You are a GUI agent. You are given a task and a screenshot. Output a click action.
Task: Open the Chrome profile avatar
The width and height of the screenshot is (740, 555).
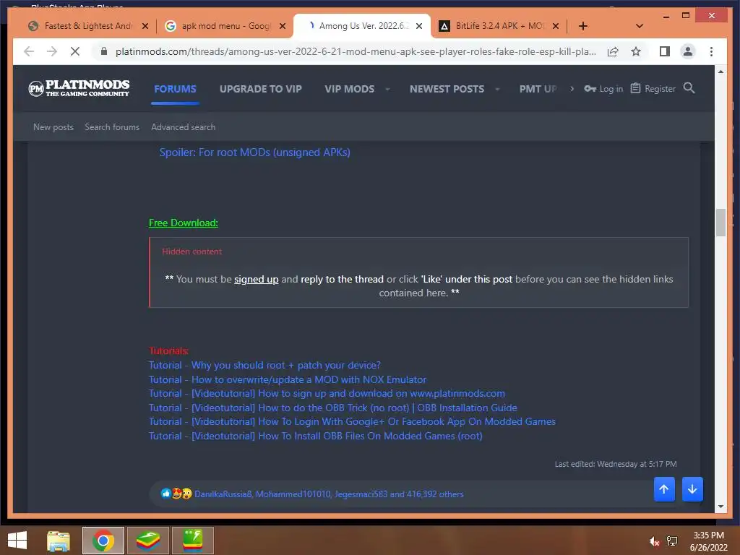coord(688,51)
